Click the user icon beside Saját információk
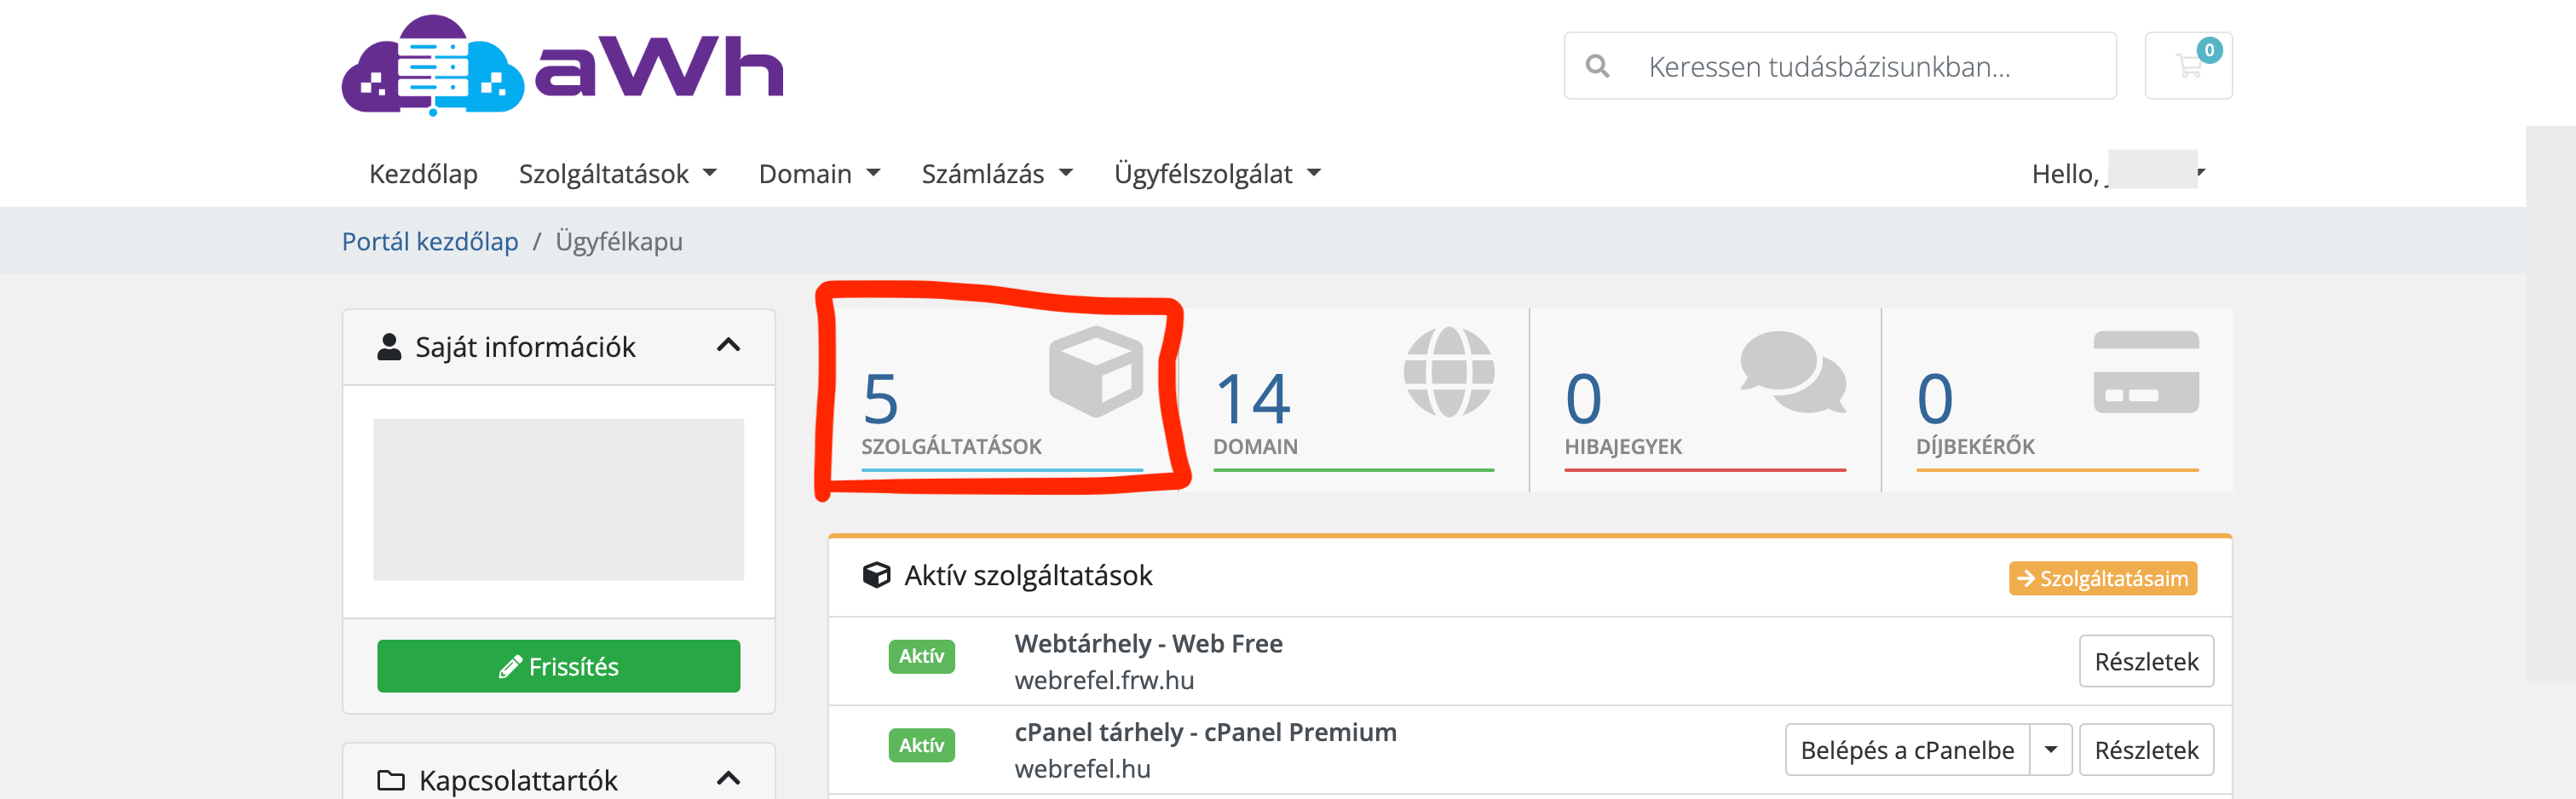The height and width of the screenshot is (799, 2576). coord(389,346)
